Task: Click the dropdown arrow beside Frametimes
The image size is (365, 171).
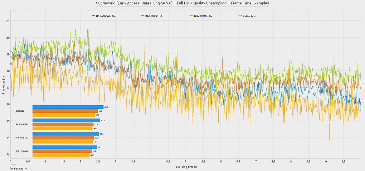Action: pyautogui.click(x=26, y=168)
